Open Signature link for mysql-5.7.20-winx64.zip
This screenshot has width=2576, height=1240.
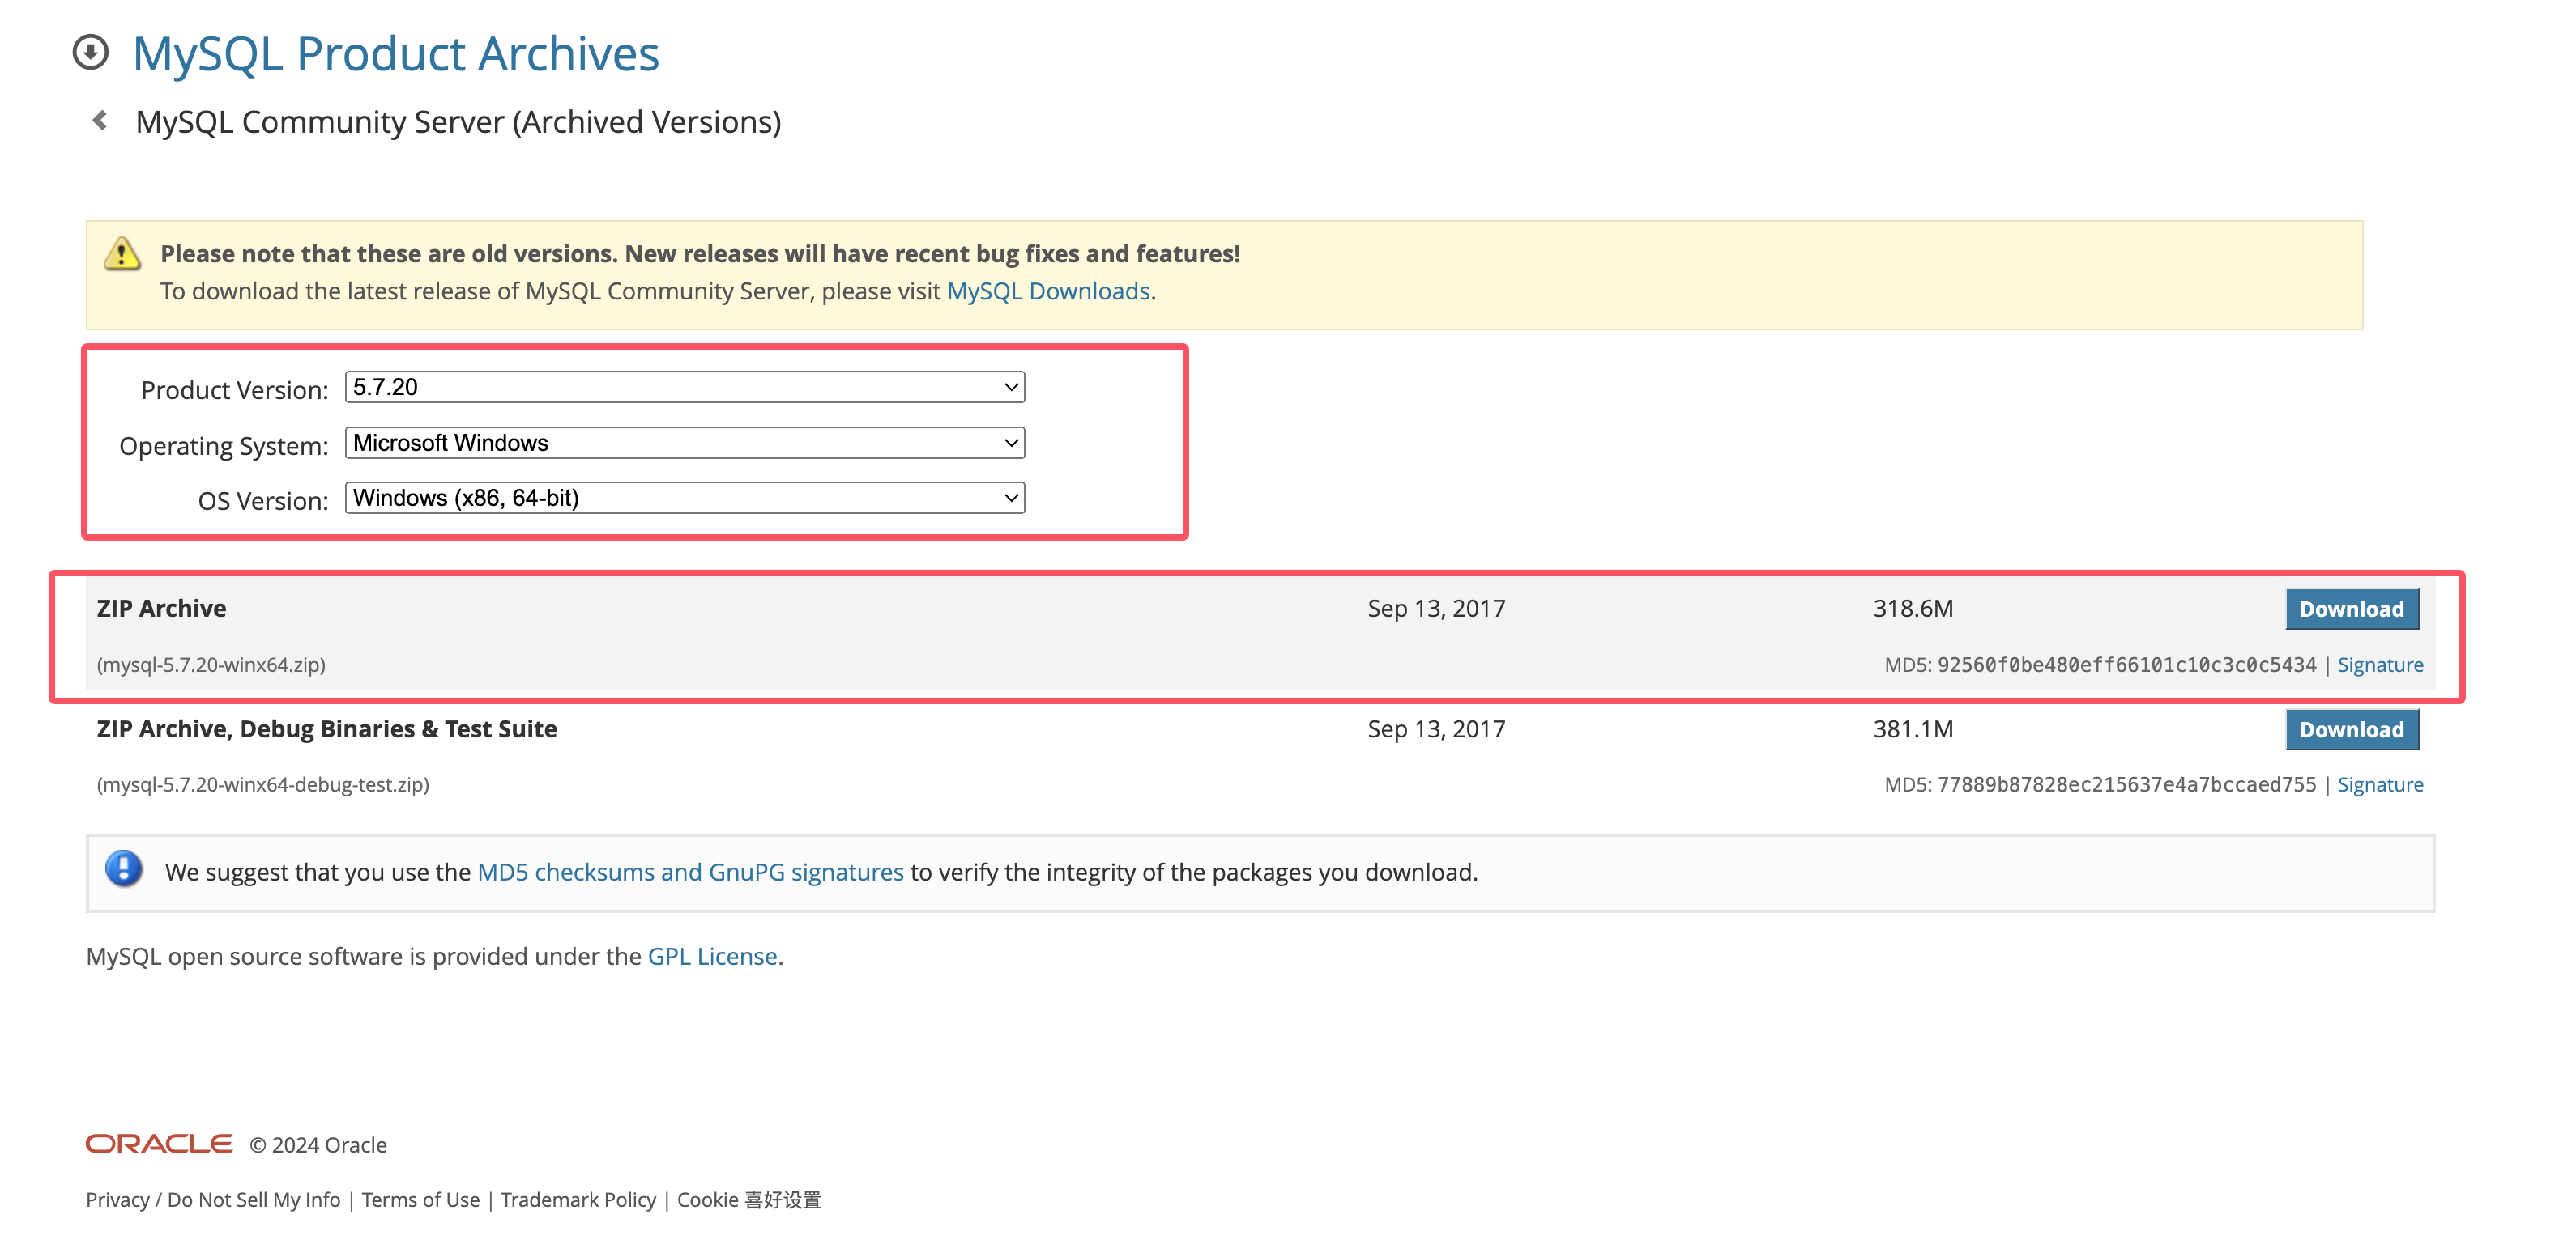pos(2380,665)
